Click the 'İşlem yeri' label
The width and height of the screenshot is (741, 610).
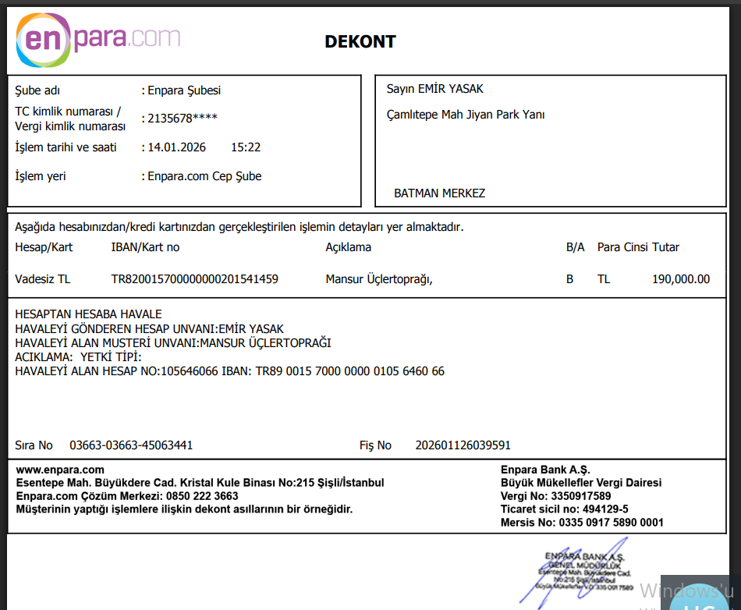click(40, 176)
